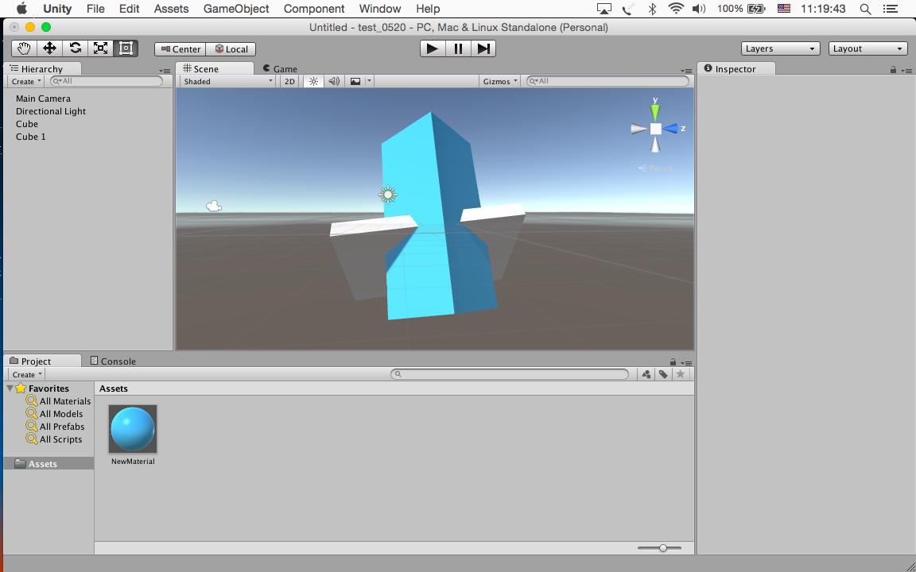Select the Rotate tool
Screen dimensions: 916x572
point(75,48)
